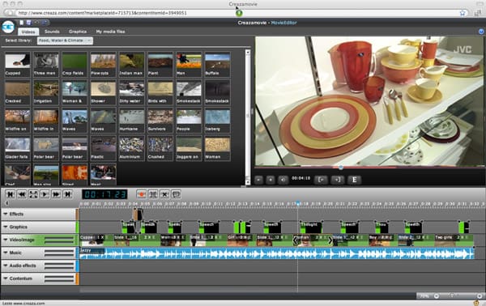Viewport: 486px width, 306px height.
Task: Set the mark-in point in preview
Action: point(321,180)
